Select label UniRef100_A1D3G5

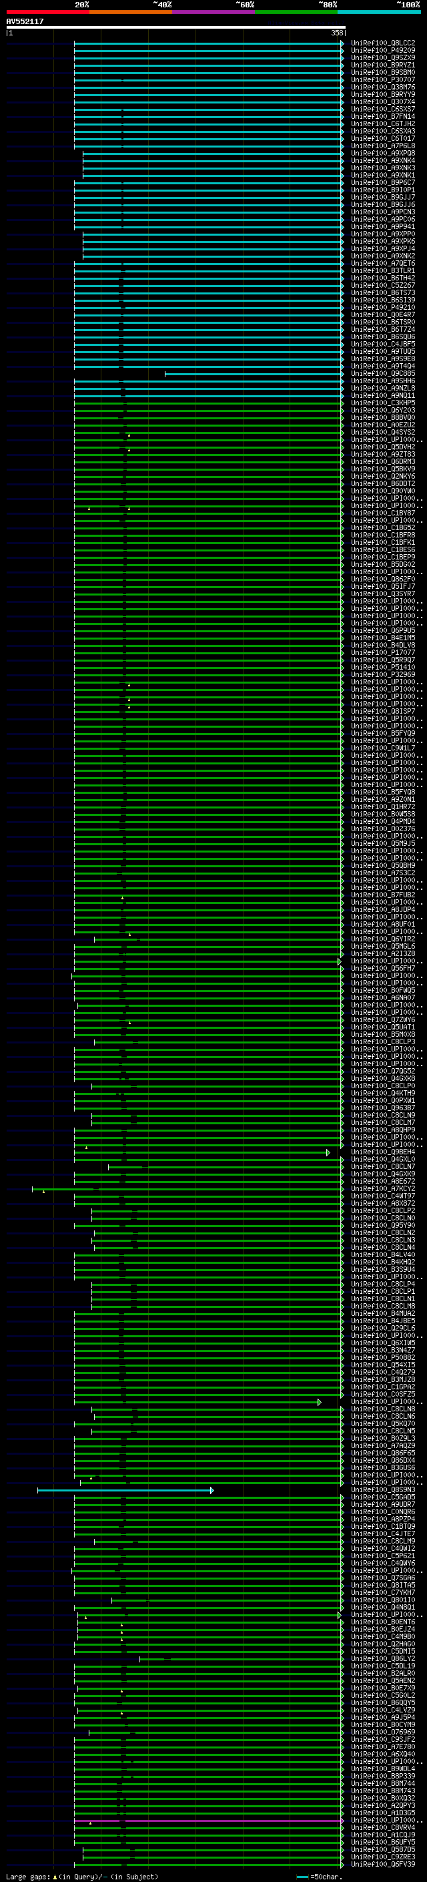click(x=383, y=1813)
